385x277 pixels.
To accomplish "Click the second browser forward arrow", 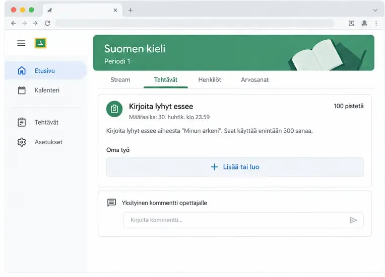I will click(x=35, y=23).
